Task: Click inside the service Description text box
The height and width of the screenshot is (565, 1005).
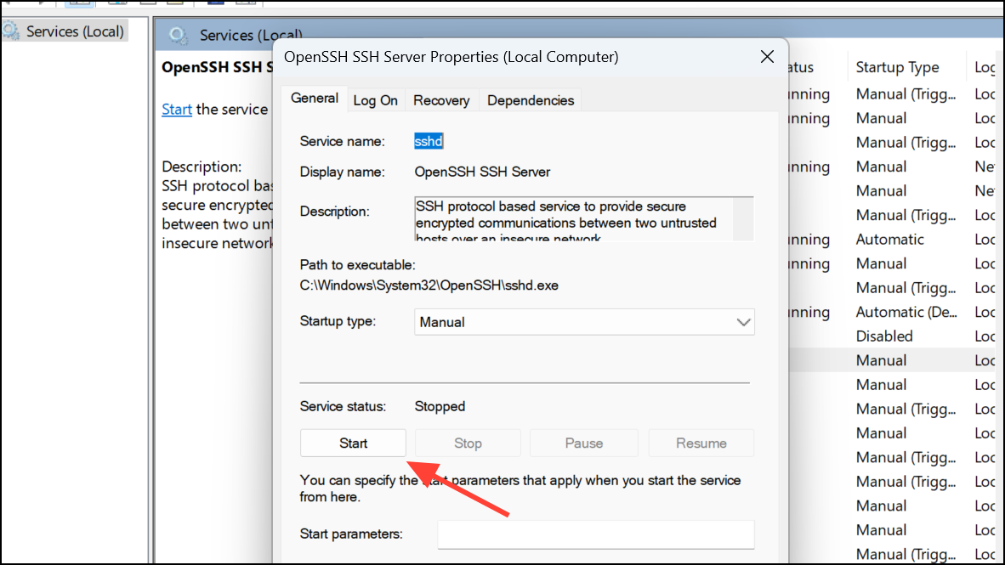Action: point(574,219)
